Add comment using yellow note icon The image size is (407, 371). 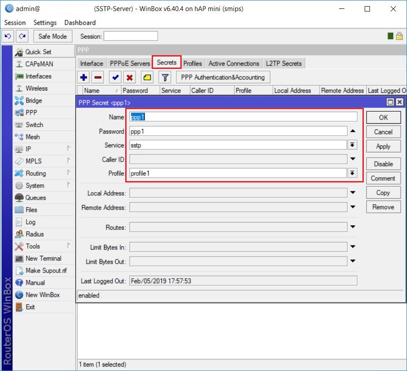click(x=147, y=77)
